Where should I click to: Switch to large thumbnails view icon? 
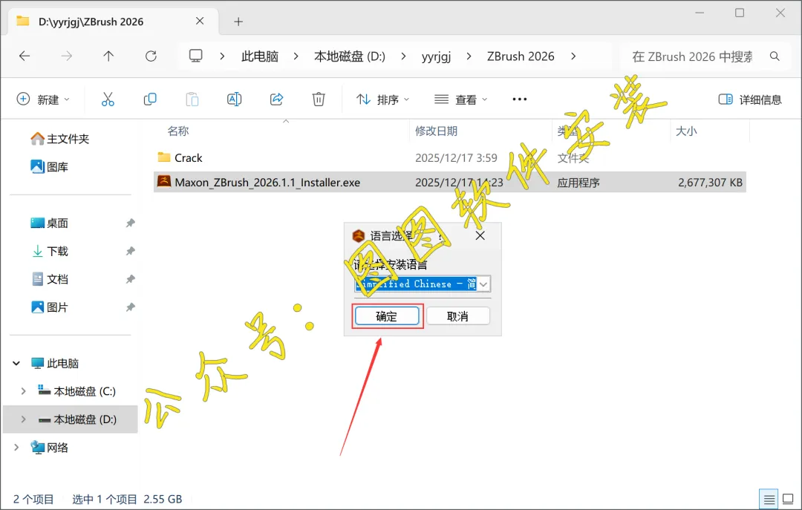788,499
